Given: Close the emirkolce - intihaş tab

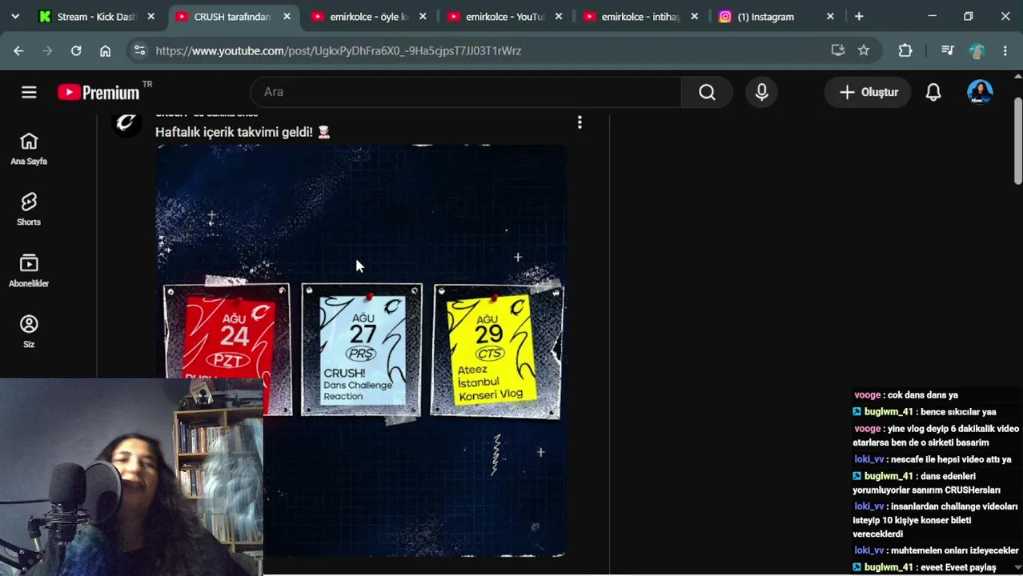Looking at the screenshot, I should tap(694, 16).
